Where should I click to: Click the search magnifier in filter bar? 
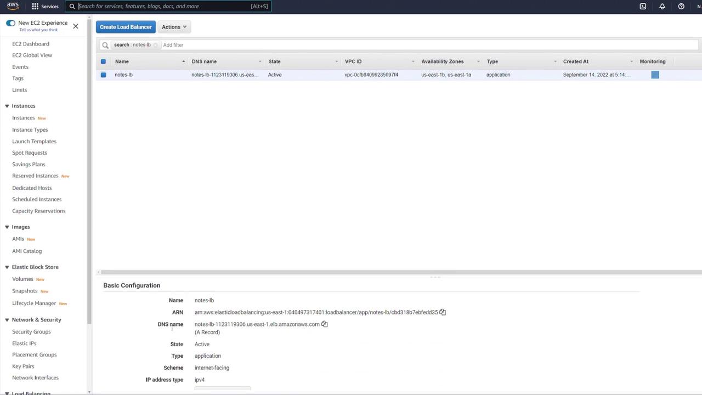click(105, 45)
